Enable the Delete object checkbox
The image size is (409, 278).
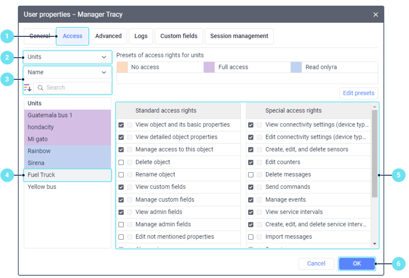(x=121, y=162)
